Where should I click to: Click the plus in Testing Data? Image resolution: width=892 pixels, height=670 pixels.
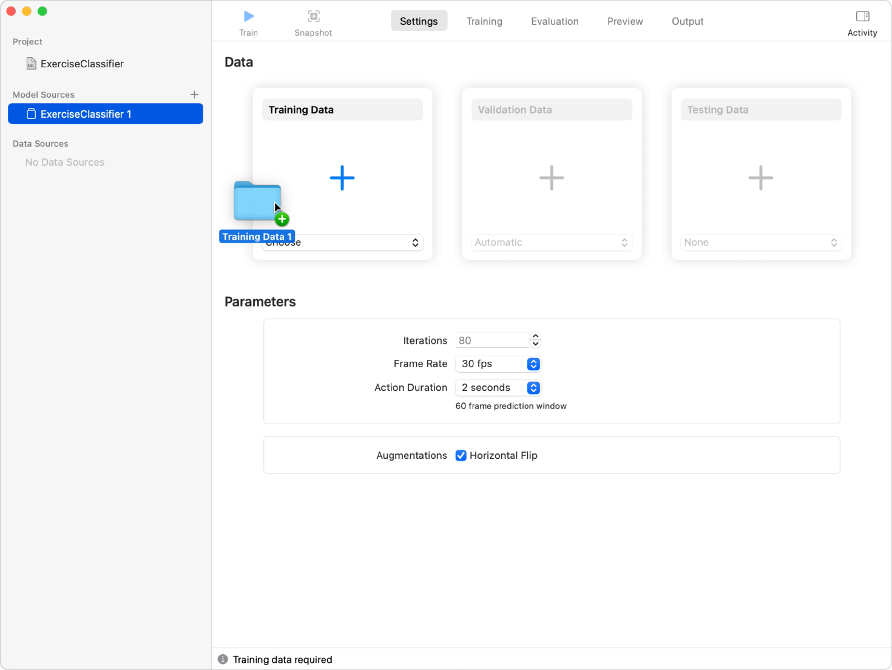760,178
